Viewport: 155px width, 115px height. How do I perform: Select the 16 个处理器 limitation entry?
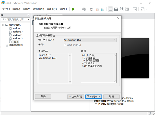(x=88, y=58)
